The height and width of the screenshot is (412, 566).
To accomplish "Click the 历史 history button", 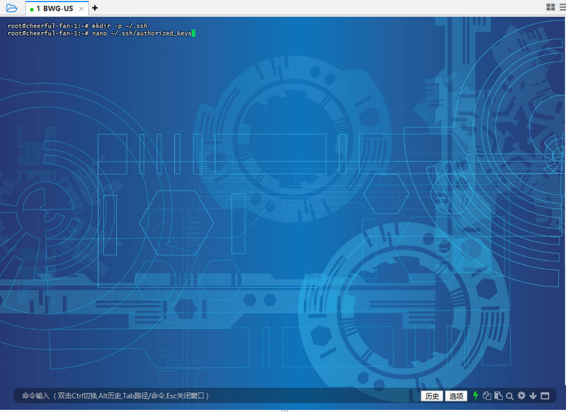I will pos(432,396).
